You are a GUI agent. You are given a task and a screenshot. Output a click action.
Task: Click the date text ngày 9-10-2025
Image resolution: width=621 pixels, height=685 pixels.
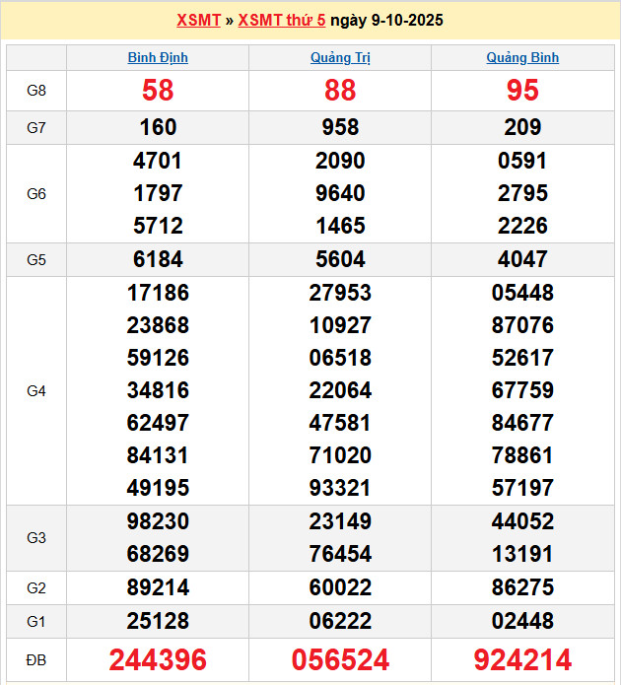(x=386, y=21)
